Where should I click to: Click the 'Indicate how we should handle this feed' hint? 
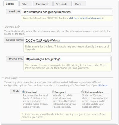point(63,116)
